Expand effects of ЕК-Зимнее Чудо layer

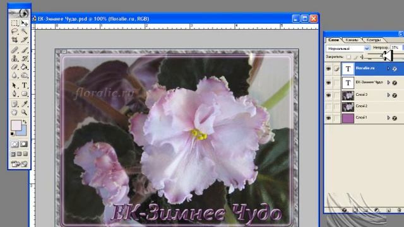389,83
